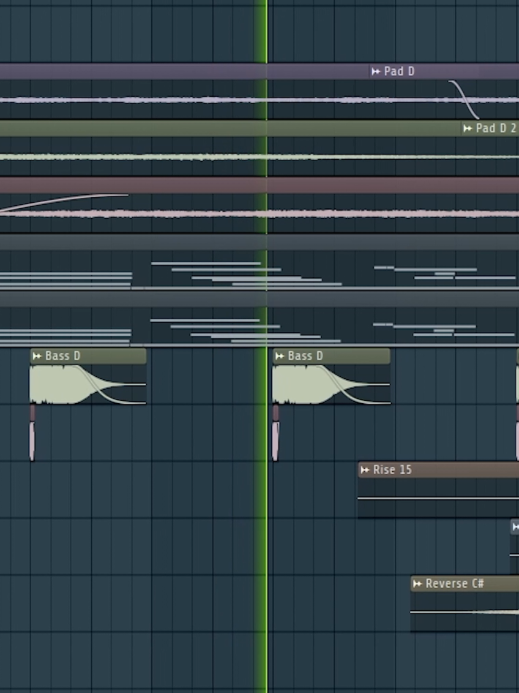Click the wave icon on the Pad D 2 header
The image size is (519, 693).
click(x=468, y=129)
